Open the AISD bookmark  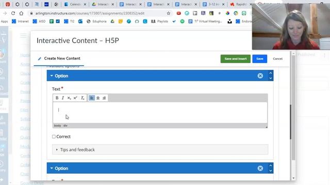click(39, 22)
